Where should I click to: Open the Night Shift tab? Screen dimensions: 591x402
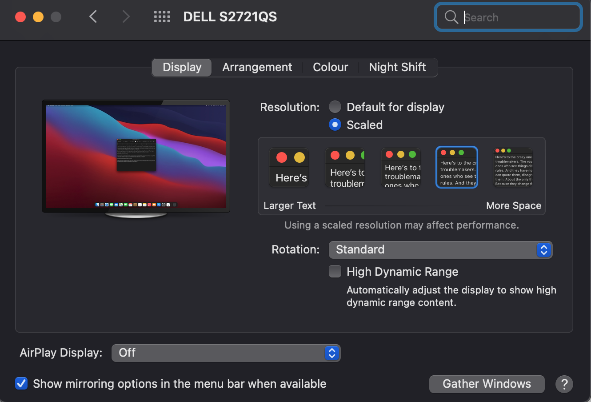tap(397, 67)
